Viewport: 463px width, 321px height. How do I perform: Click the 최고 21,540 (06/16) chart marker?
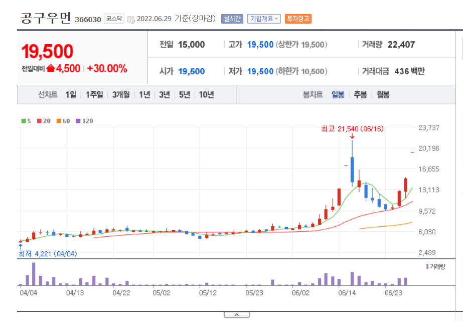tap(352, 129)
